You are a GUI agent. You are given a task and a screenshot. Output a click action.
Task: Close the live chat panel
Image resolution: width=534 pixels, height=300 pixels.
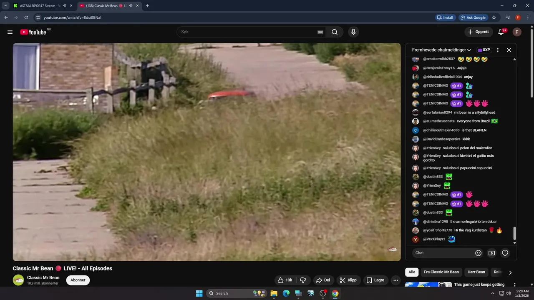pyautogui.click(x=509, y=50)
